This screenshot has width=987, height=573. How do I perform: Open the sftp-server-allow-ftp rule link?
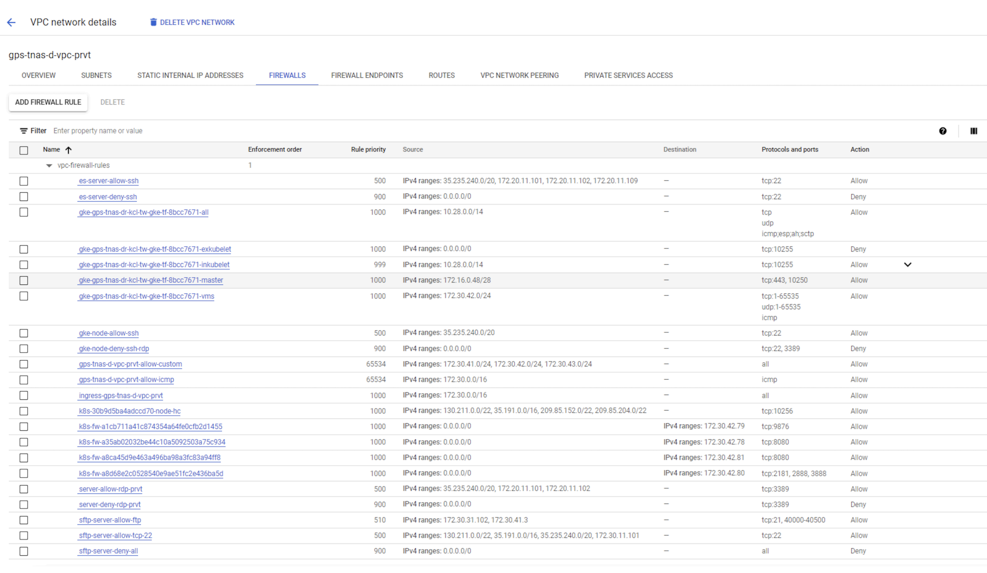110,520
